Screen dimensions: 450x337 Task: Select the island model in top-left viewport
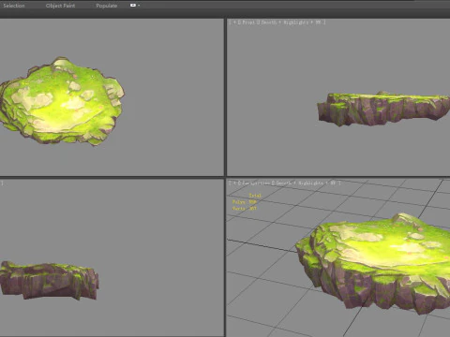[62, 101]
